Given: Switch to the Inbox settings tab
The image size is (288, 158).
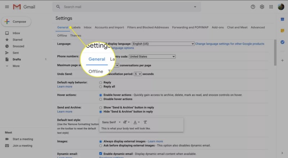Looking at the screenshot, I should point(87,27).
